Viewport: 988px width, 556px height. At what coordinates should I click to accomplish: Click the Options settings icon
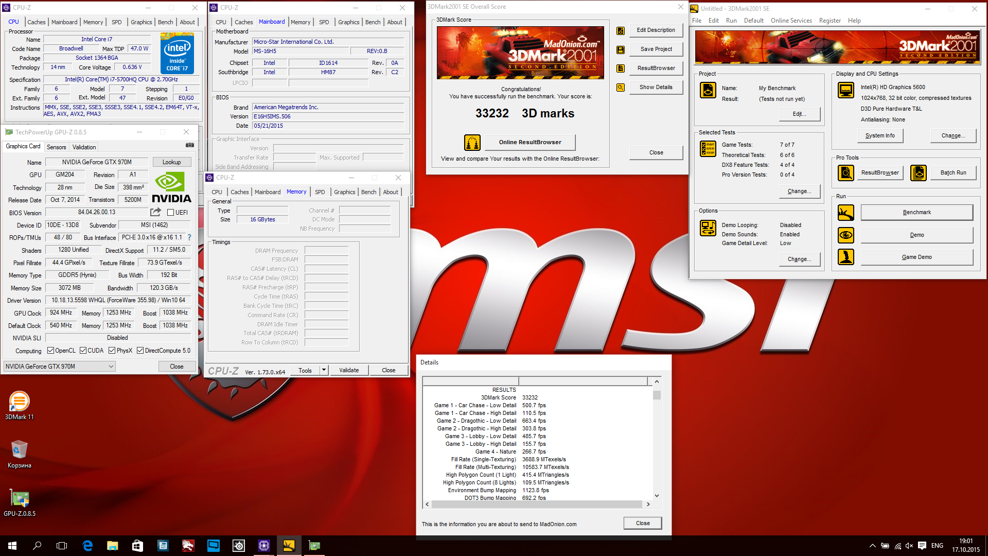tap(708, 228)
